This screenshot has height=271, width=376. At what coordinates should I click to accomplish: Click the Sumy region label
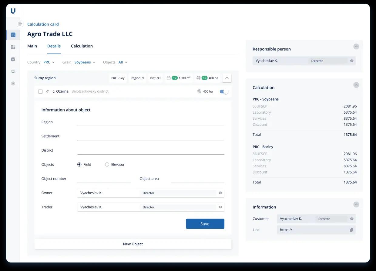point(45,78)
